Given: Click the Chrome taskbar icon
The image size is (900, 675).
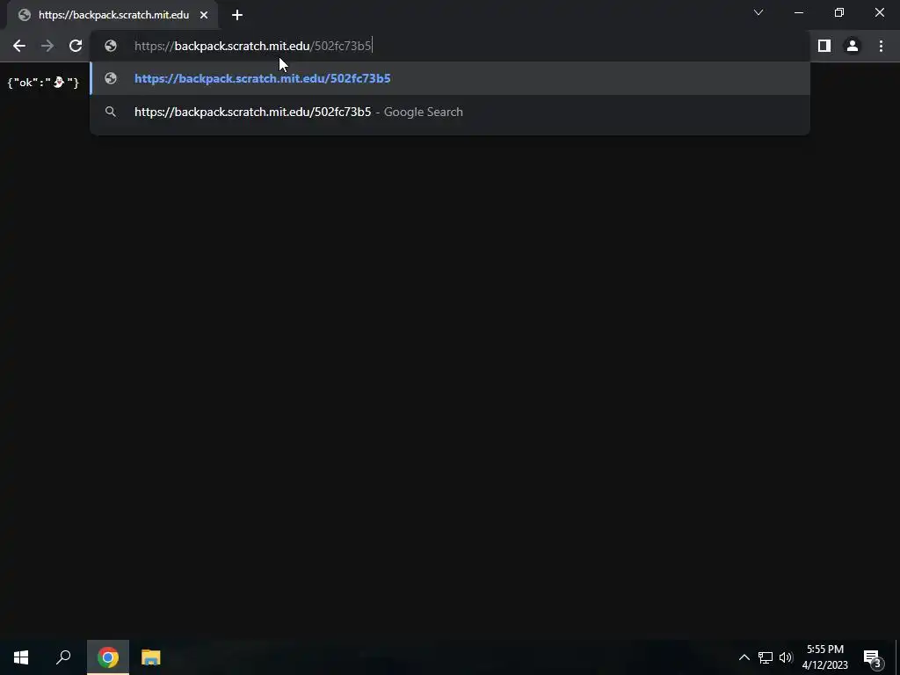Looking at the screenshot, I should click(x=108, y=657).
